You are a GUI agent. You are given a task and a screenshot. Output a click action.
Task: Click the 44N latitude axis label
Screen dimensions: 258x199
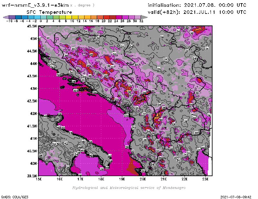pos(33,63)
